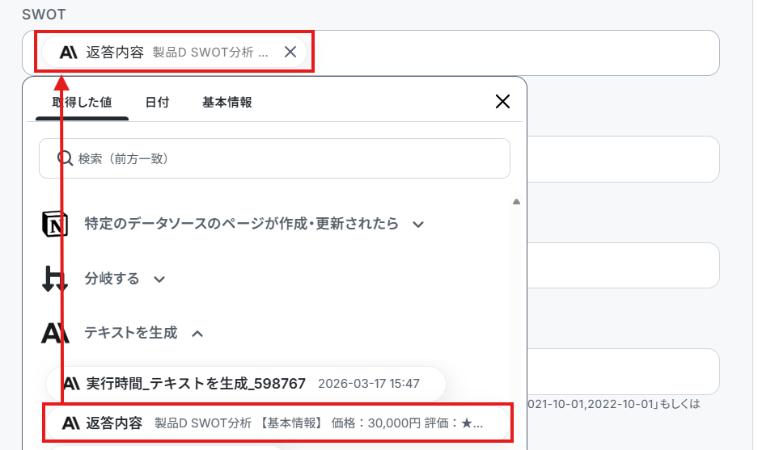Click Anthropic icon on 返答内容 list row
Screen dimensions: 758x450
(x=70, y=423)
